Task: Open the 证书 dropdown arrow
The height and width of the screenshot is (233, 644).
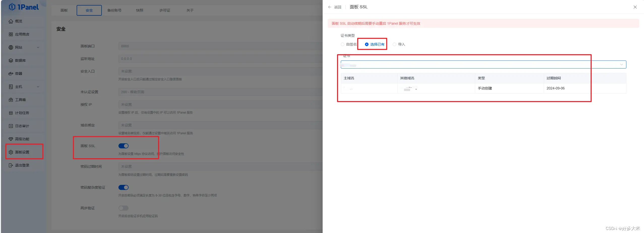Action: (x=622, y=64)
